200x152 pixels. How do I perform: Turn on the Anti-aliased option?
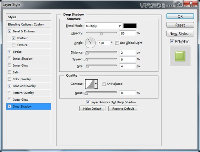(104, 84)
